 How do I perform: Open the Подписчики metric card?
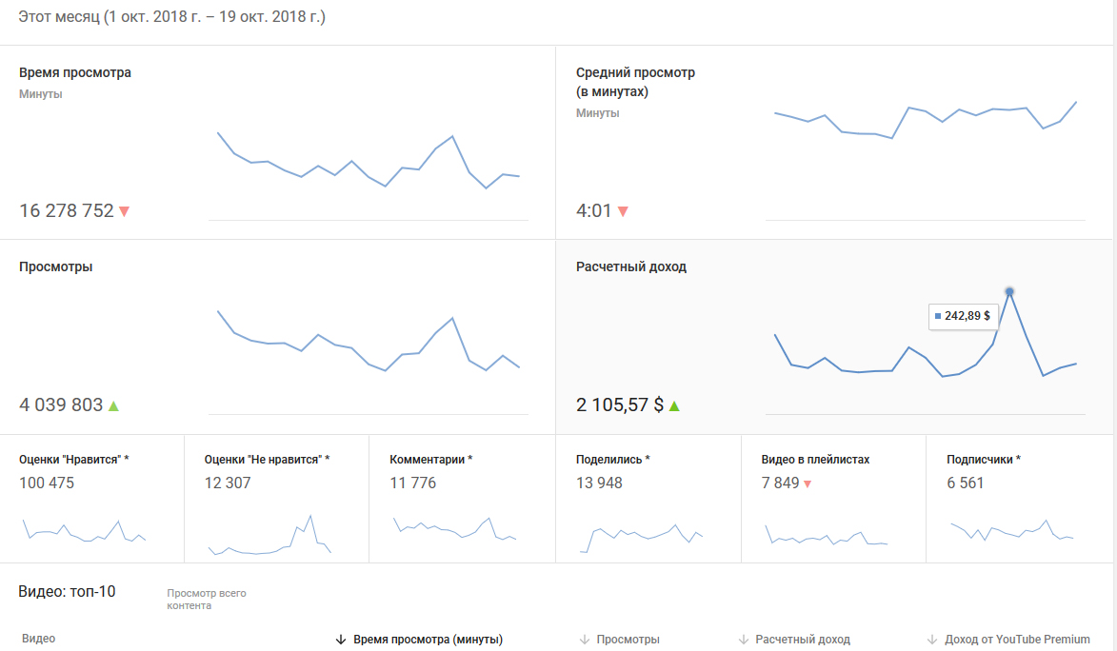click(x=983, y=460)
